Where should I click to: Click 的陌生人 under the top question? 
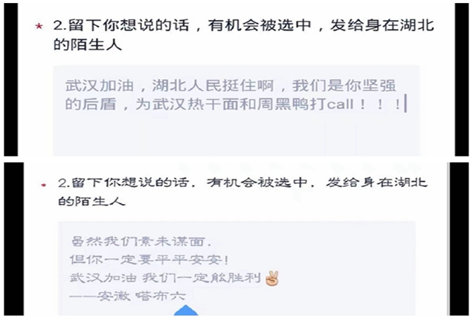click(x=88, y=45)
